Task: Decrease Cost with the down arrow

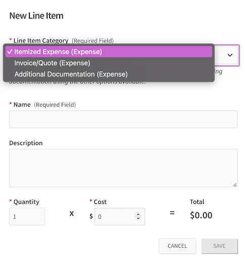Action: pyautogui.click(x=138, y=219)
